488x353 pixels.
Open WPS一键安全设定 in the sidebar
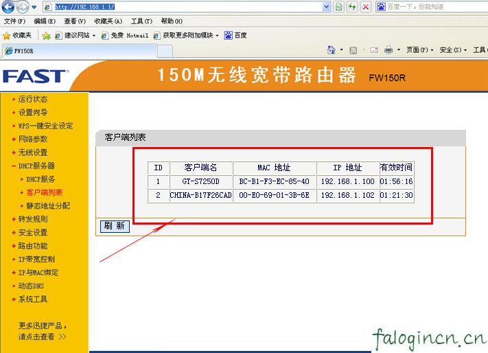pos(45,126)
